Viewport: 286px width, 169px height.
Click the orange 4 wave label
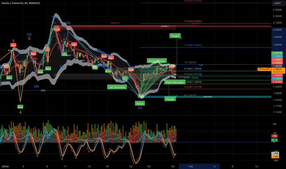click(x=20, y=112)
